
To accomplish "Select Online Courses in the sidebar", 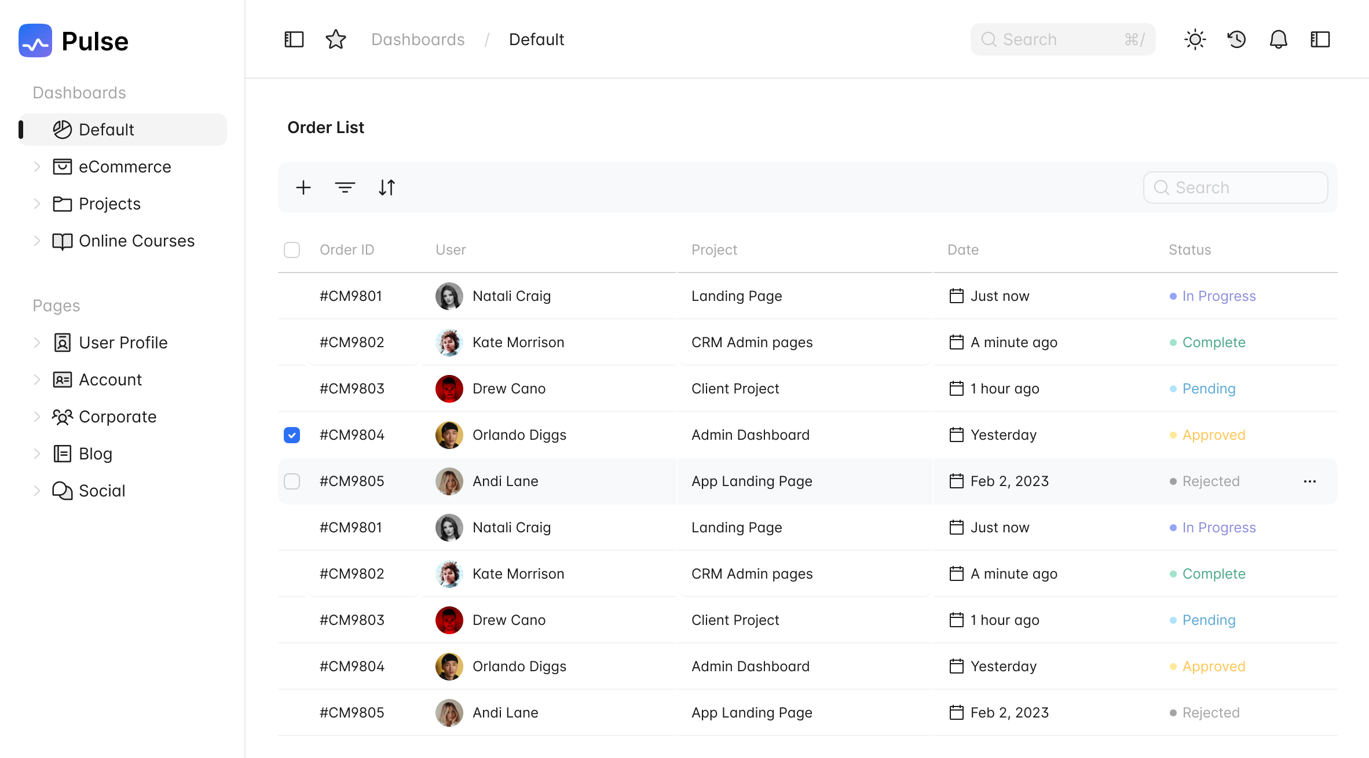I will (137, 241).
